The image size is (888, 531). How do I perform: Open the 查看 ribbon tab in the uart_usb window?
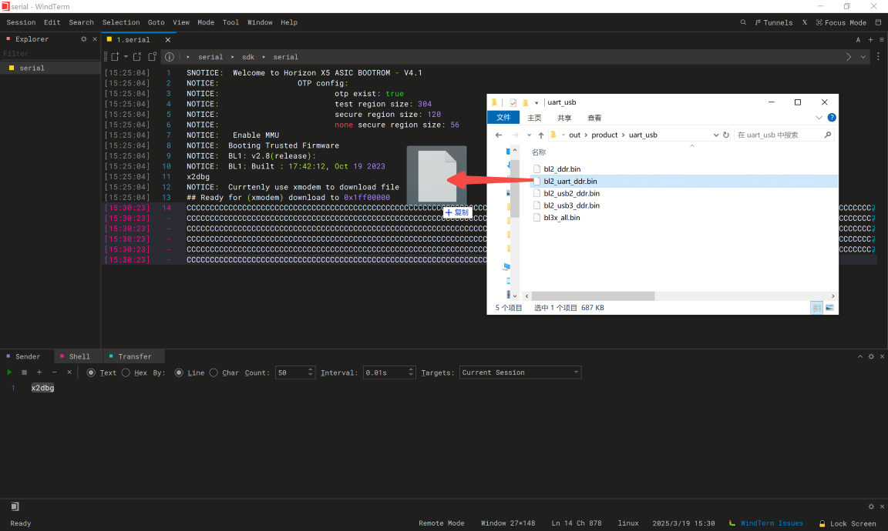click(594, 119)
